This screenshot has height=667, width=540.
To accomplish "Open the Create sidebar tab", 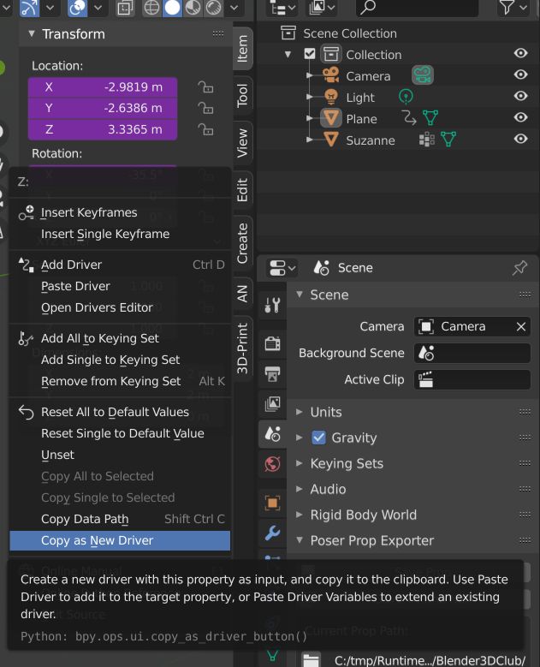I will (243, 243).
